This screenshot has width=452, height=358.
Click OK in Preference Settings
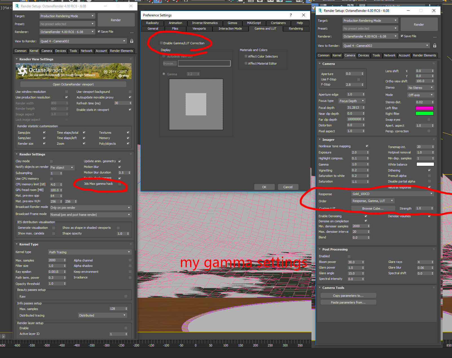click(x=264, y=187)
